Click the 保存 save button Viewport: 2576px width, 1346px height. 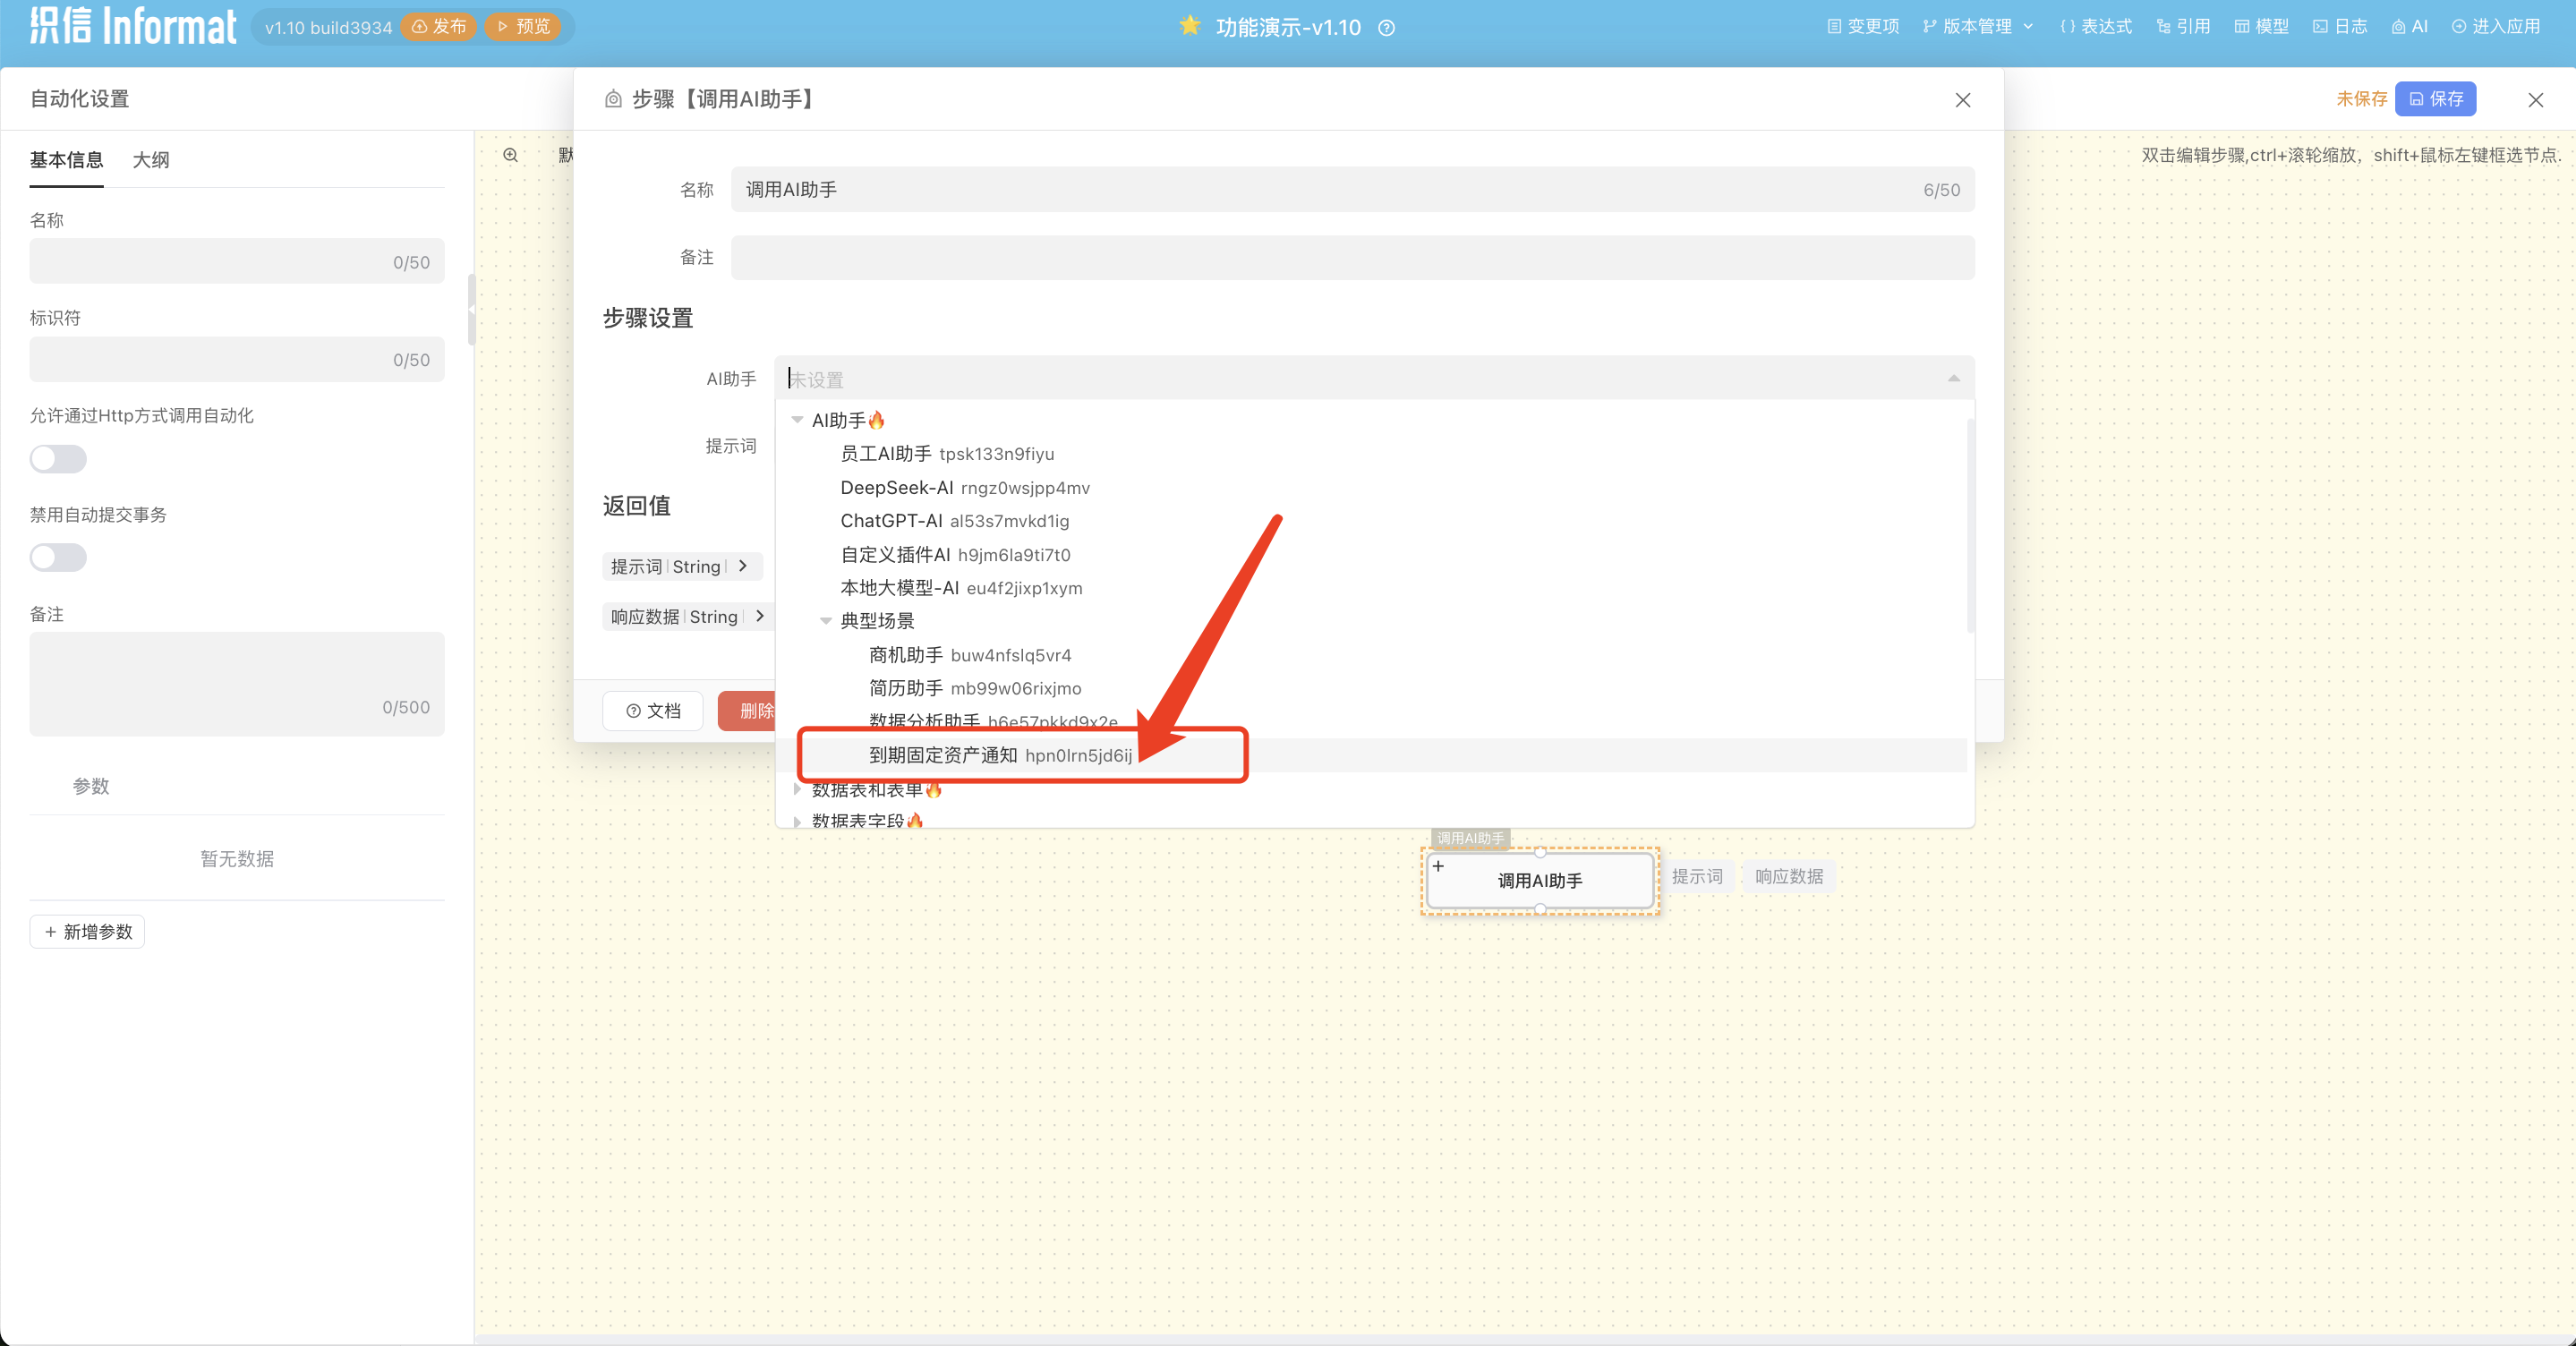coord(2435,99)
